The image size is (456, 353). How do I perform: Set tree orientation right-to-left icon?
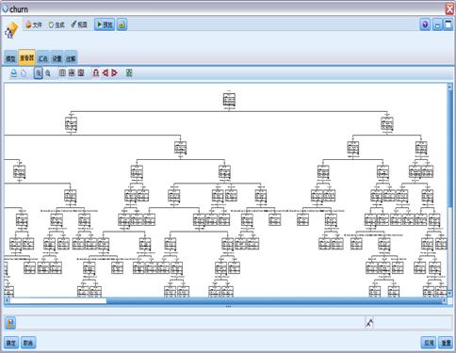click(114, 73)
